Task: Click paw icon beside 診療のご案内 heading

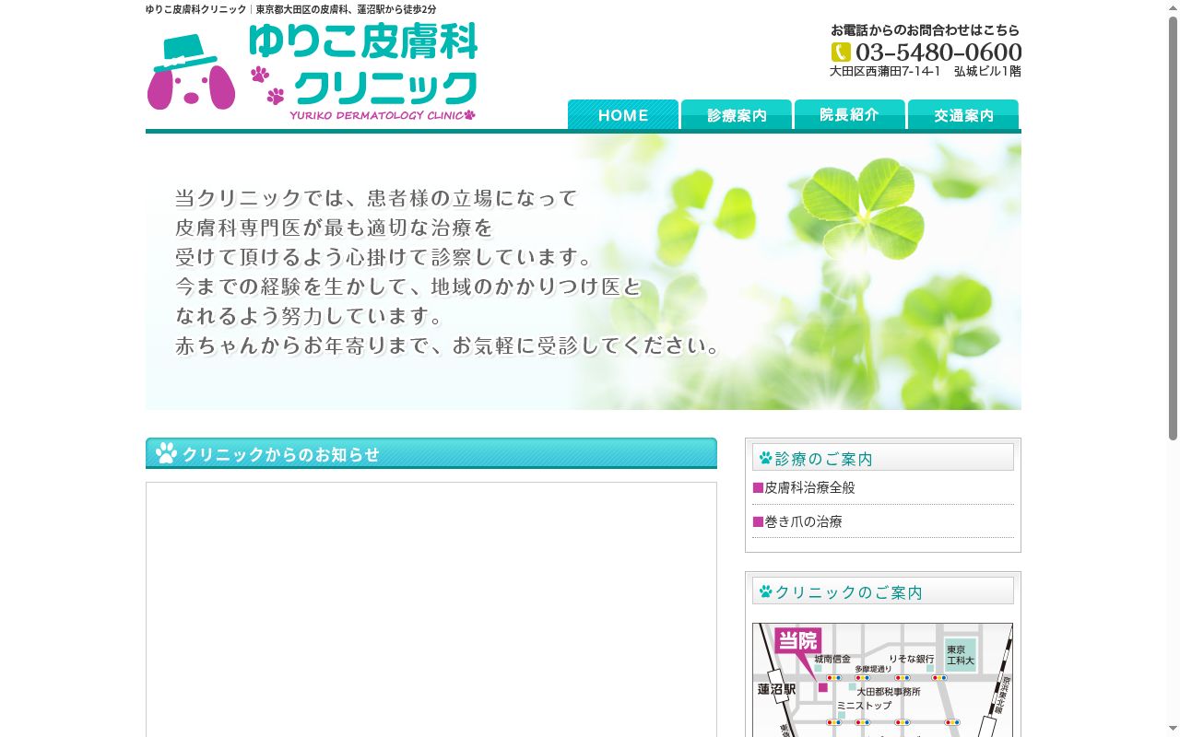Action: 765,458
